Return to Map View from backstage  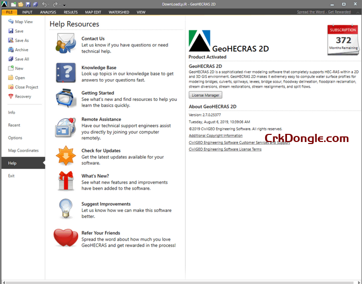[x=21, y=22]
